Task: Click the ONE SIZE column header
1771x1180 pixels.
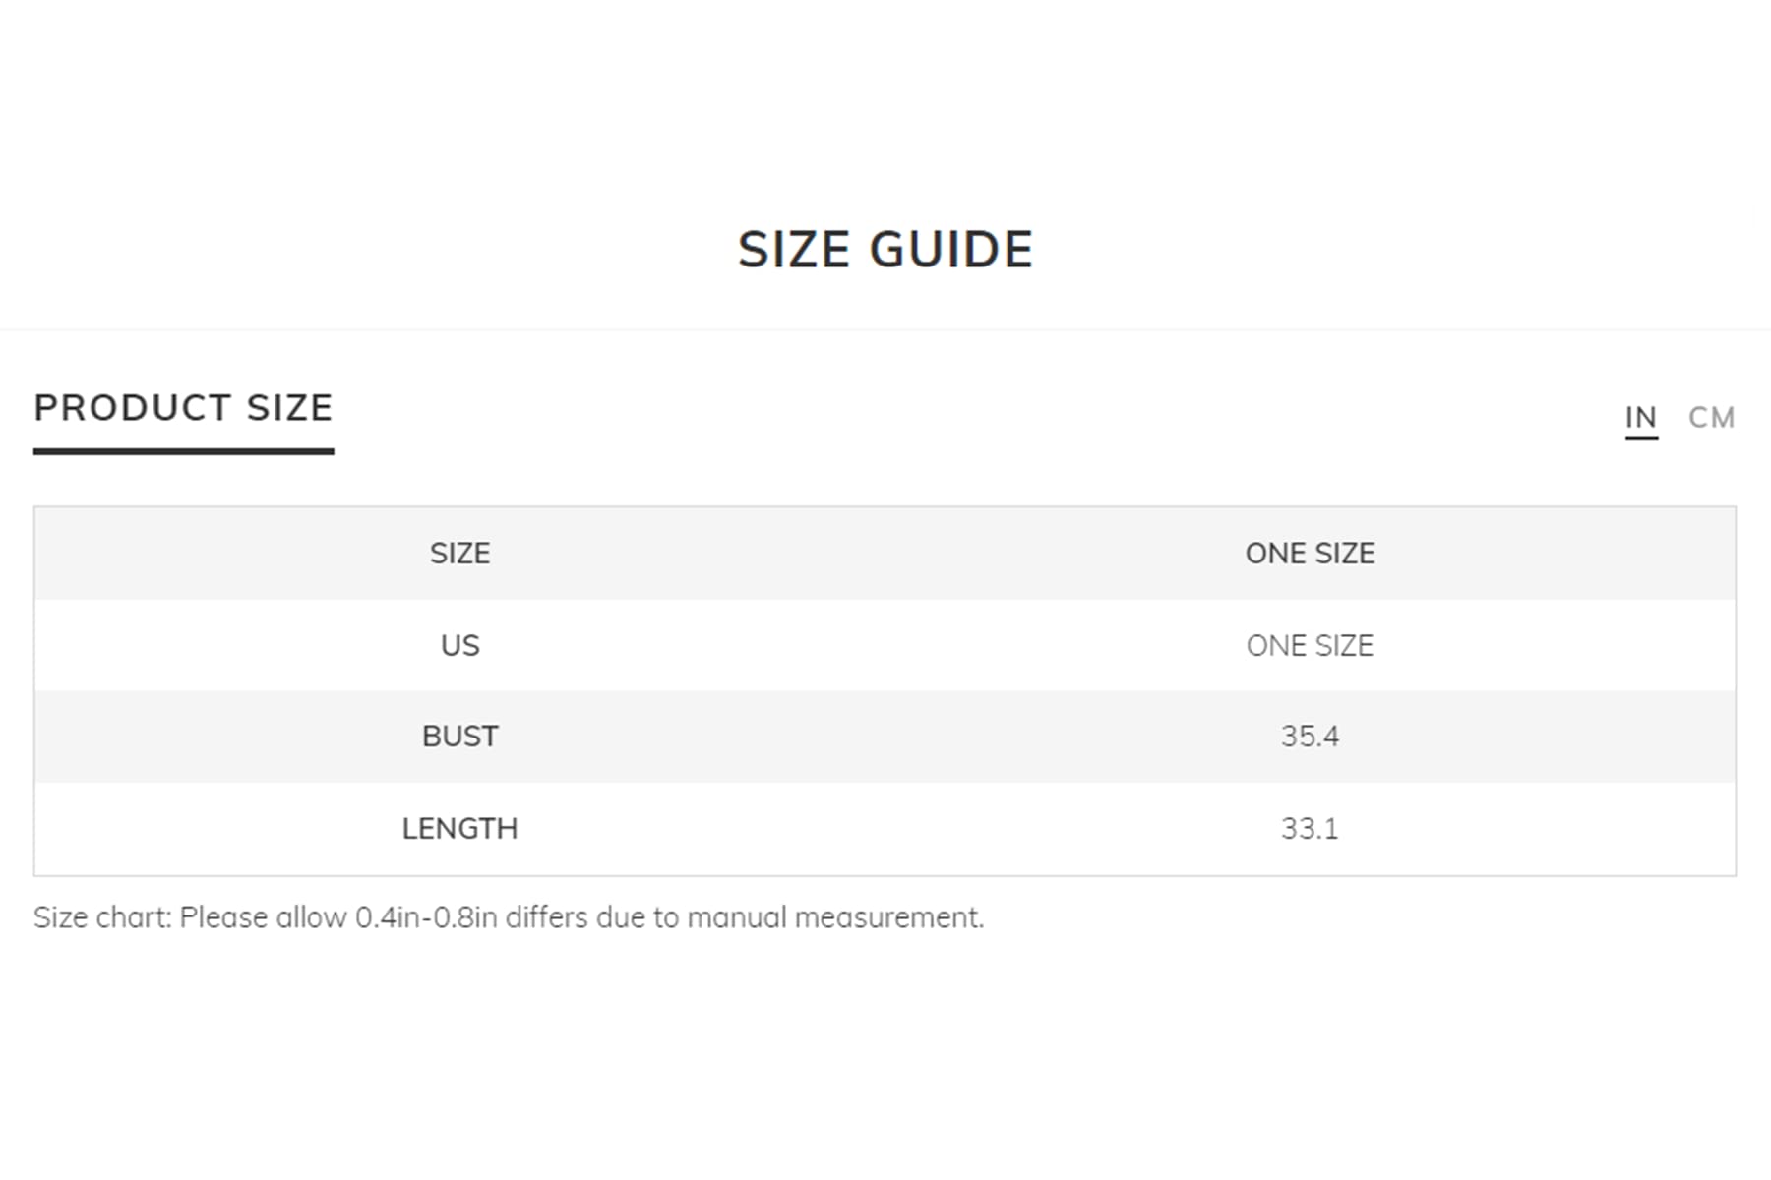Action: click(x=1310, y=554)
